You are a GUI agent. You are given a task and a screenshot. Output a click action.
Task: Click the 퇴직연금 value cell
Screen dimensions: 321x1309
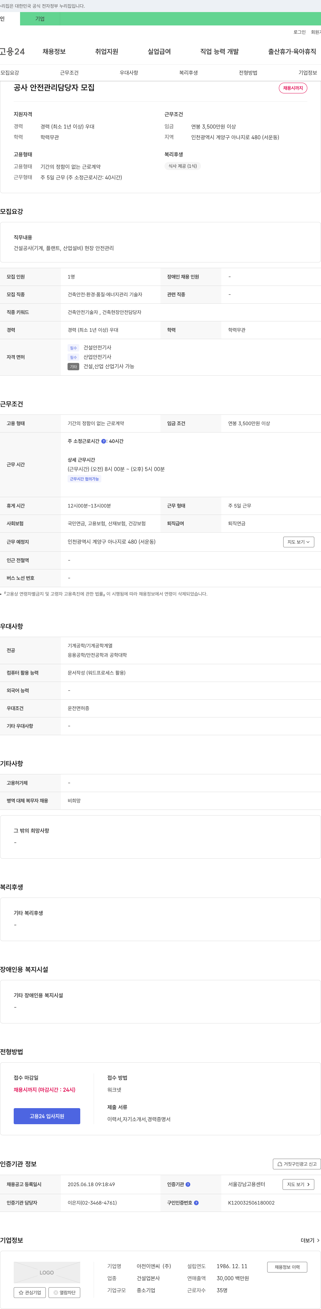pos(237,523)
